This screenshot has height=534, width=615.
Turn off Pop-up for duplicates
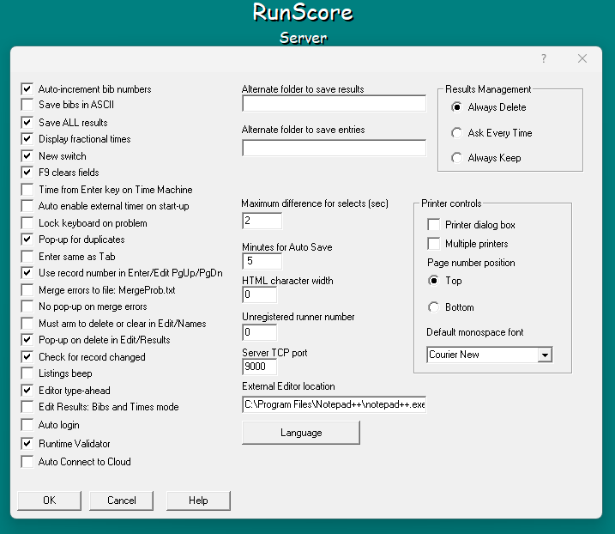pos(27,240)
